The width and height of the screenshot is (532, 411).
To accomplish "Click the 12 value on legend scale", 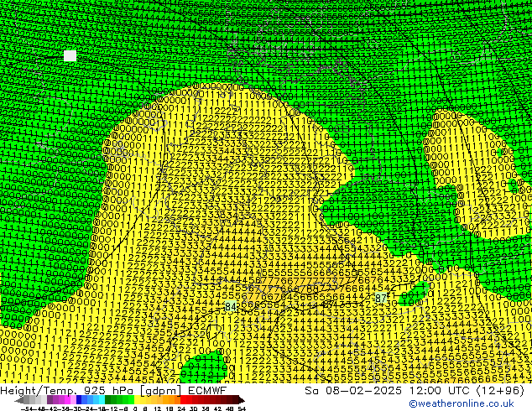I will pos(158,408).
